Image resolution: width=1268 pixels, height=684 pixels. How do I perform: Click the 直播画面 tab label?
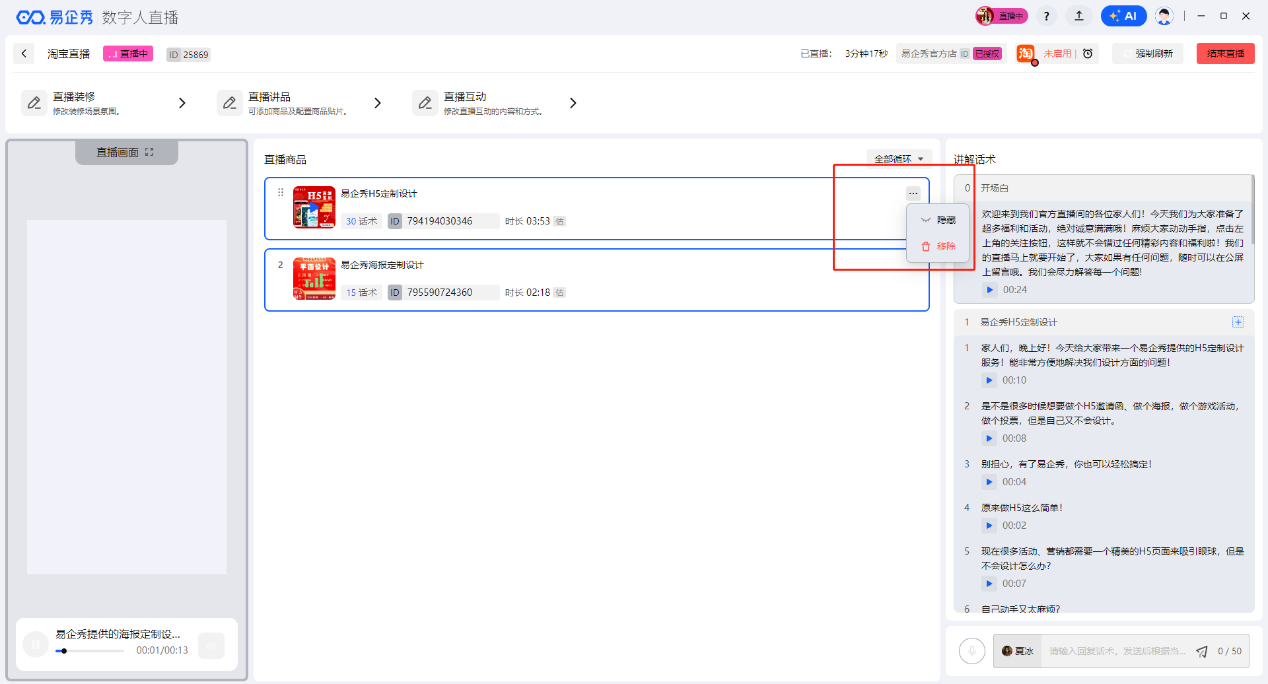click(118, 152)
